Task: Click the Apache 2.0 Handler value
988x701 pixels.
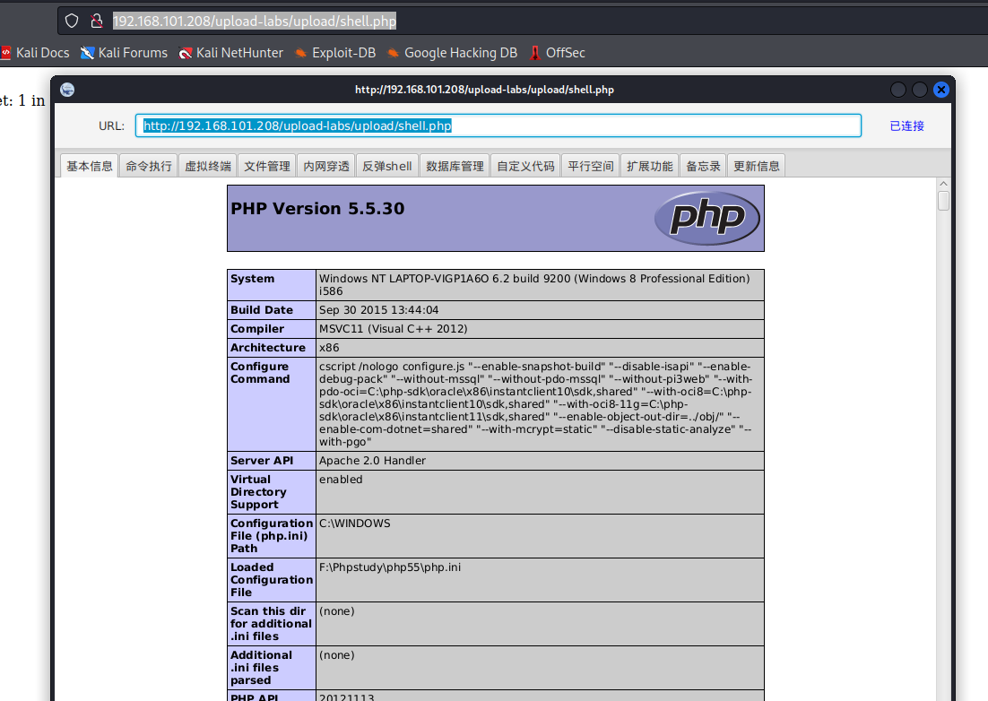Action: tap(372, 461)
